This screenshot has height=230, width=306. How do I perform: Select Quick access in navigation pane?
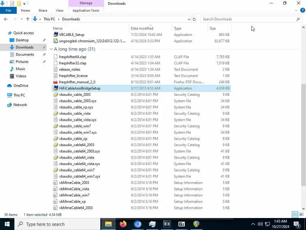point(23,33)
